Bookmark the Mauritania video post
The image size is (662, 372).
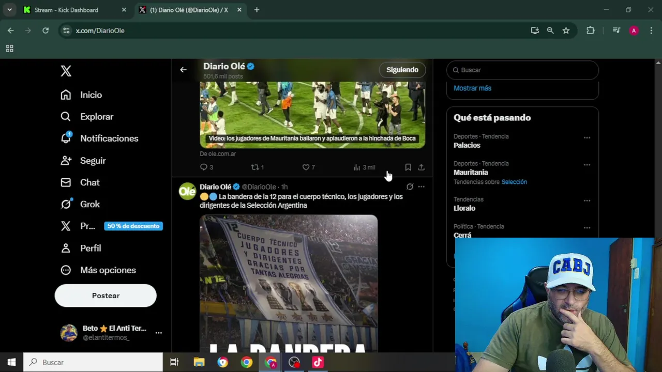click(408, 167)
